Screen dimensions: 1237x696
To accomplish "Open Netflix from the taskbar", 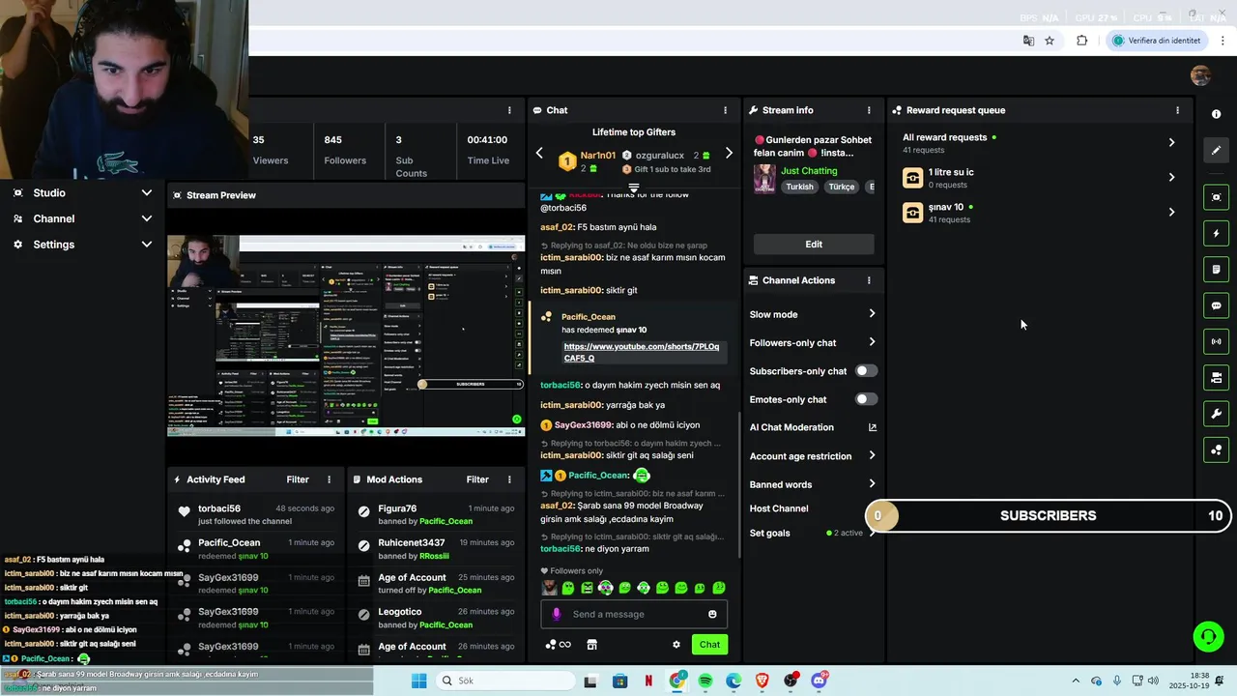I will point(648,681).
